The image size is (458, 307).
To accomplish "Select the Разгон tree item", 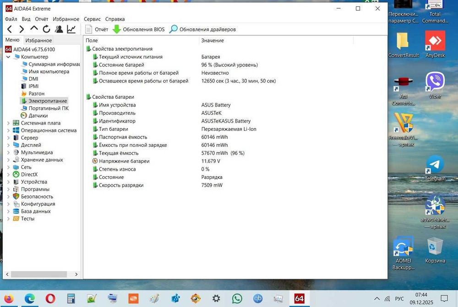I will point(33,93).
